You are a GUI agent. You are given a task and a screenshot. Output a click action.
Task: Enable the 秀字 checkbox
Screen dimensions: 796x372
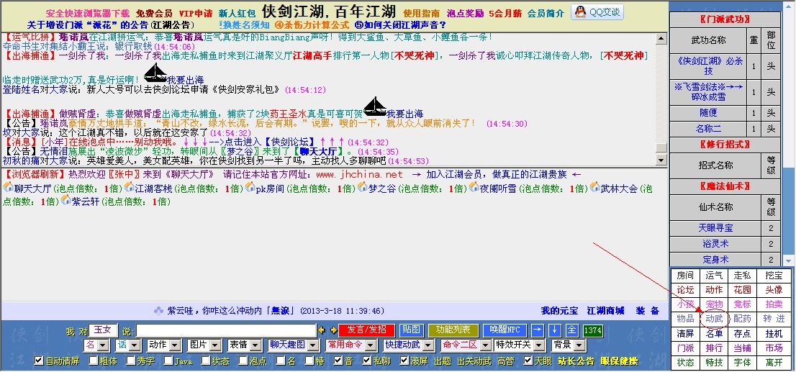tap(130, 361)
